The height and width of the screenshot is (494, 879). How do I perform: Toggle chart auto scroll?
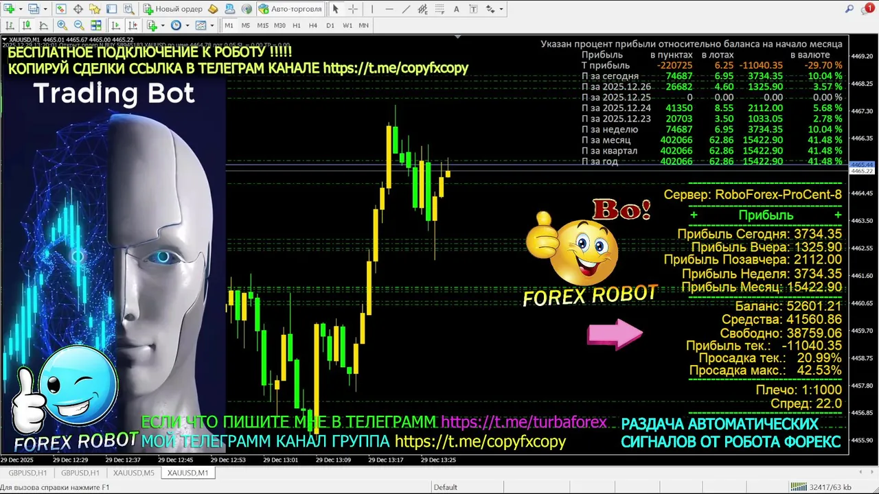[x=115, y=25]
